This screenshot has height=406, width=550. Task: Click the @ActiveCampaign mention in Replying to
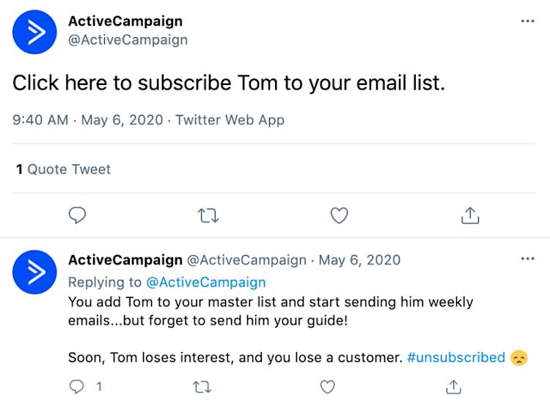pyautogui.click(x=205, y=282)
